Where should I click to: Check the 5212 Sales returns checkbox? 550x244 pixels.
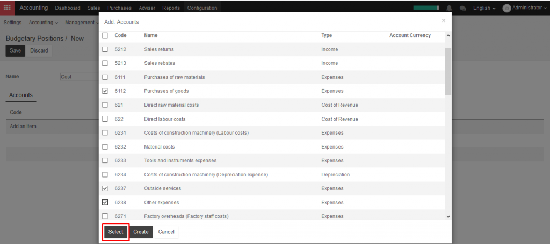coord(105,49)
